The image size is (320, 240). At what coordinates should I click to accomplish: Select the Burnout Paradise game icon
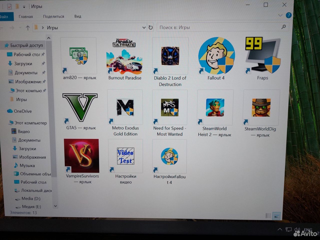[124, 57]
